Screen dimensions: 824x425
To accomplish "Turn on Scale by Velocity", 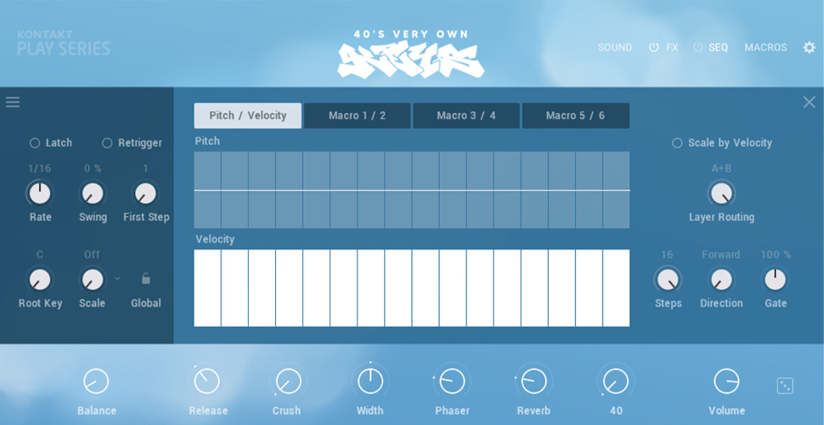I will (x=678, y=143).
